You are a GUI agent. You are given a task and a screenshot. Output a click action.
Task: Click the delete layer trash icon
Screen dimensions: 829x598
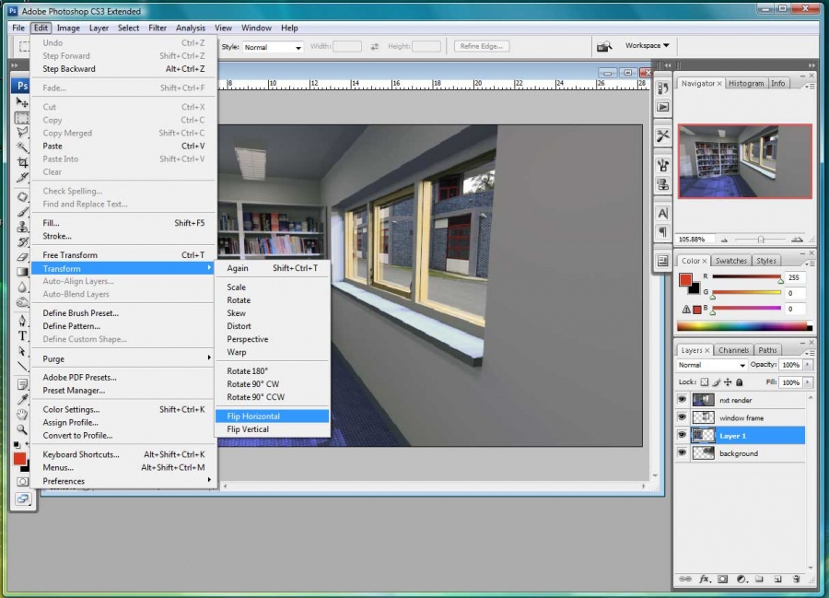coord(796,579)
